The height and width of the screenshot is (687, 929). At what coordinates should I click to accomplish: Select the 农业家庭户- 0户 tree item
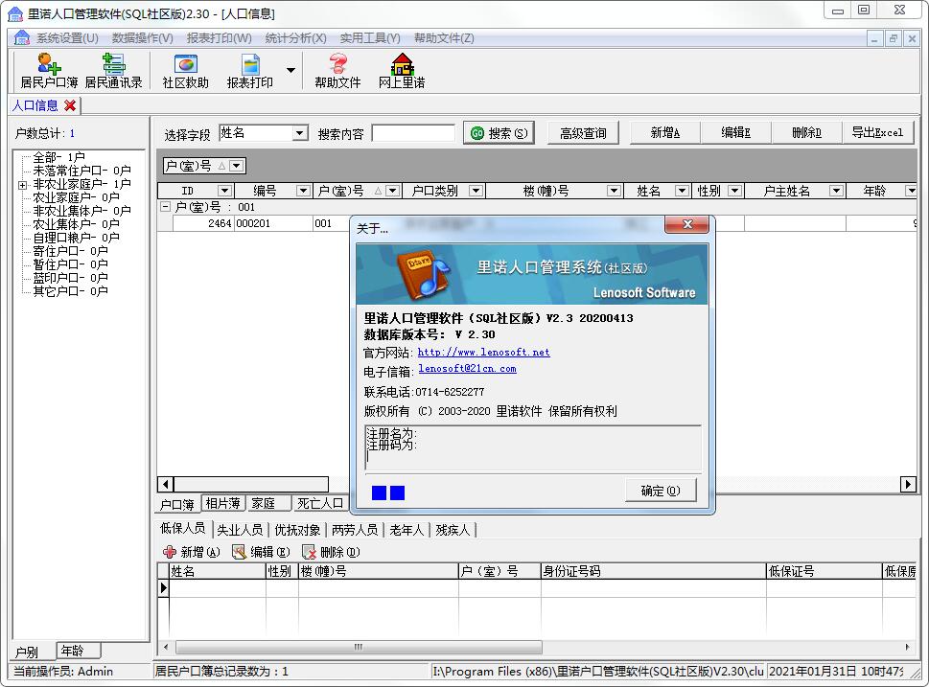point(76,197)
